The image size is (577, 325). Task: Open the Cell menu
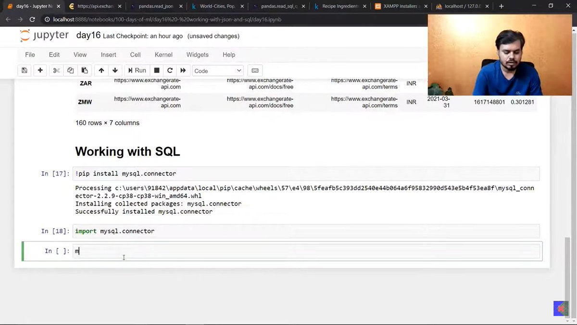coord(135,55)
